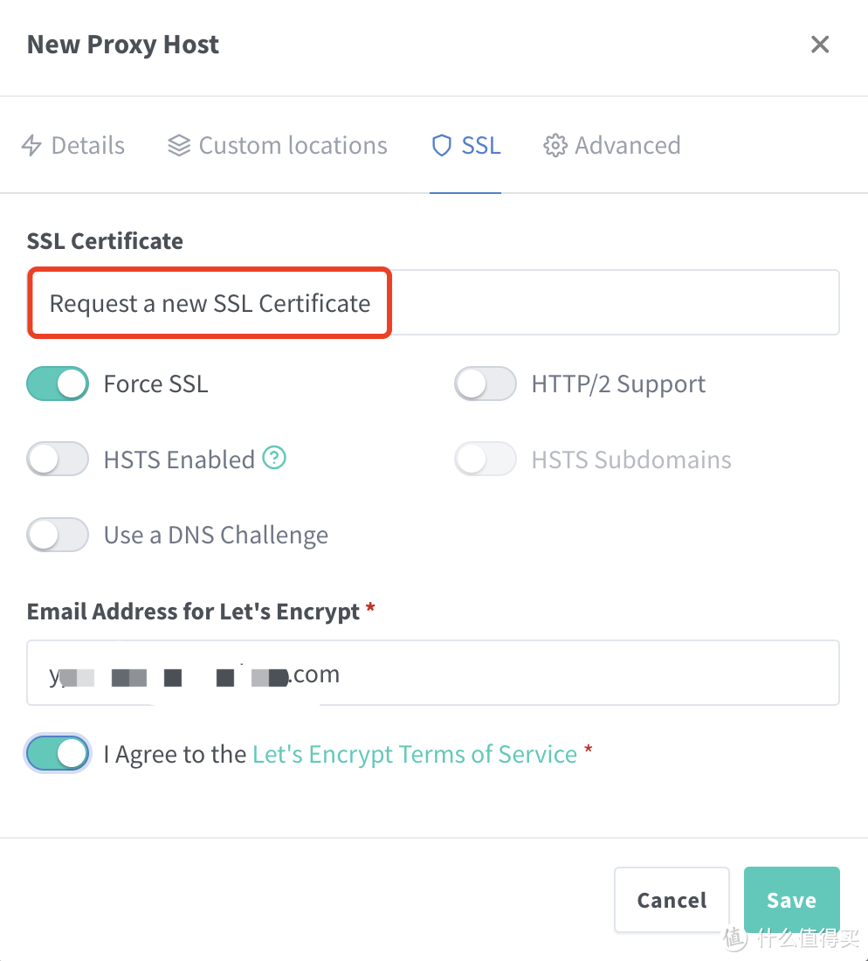Disable the Force SSL toggle
This screenshot has height=961, width=868.
click(x=58, y=384)
